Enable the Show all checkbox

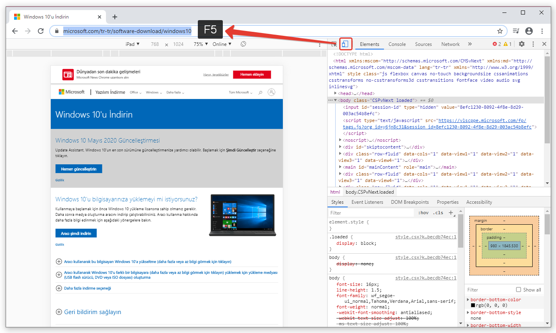[519, 290]
